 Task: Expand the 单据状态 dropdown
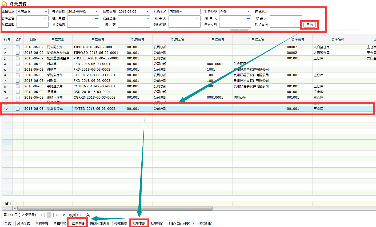[x=46, y=12]
